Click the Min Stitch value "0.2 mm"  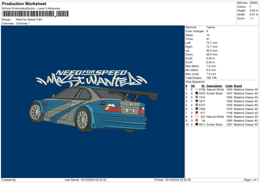[211, 70]
